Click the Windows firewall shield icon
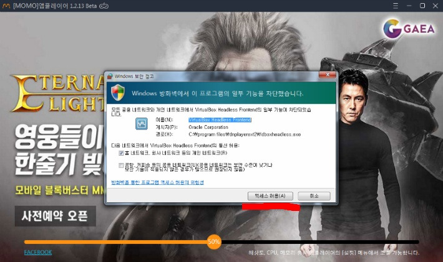The width and height of the screenshot is (443, 262). tap(118, 93)
